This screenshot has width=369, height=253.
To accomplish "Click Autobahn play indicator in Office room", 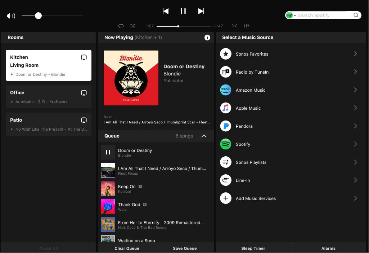I will coord(12,102).
